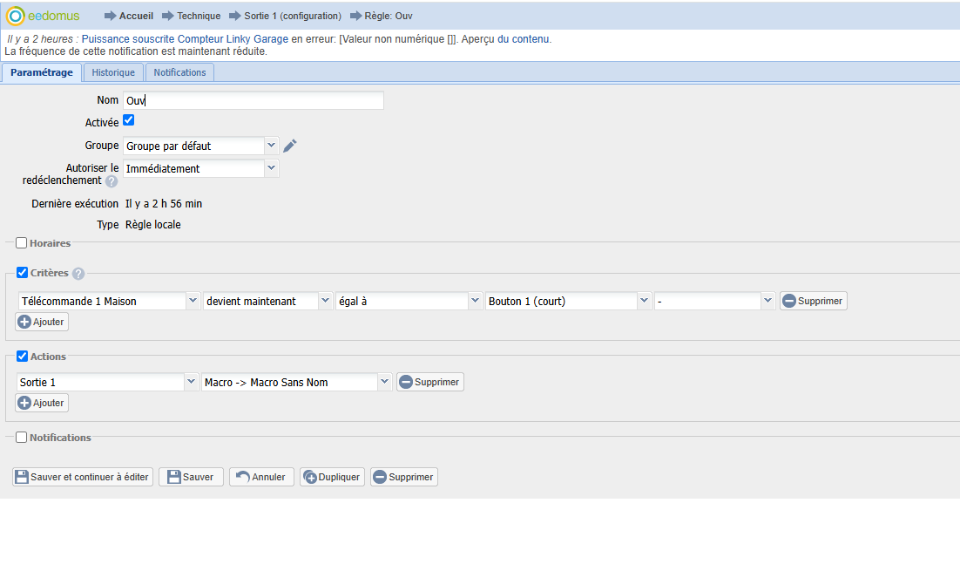Remove the Sortie 1 action with Supprimer
The image size is (960, 571).
tap(429, 382)
